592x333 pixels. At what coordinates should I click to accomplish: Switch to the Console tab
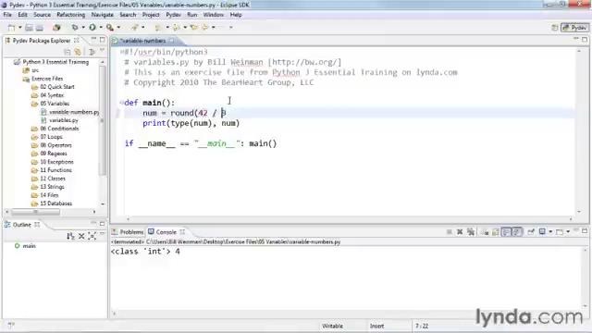[x=166, y=232]
